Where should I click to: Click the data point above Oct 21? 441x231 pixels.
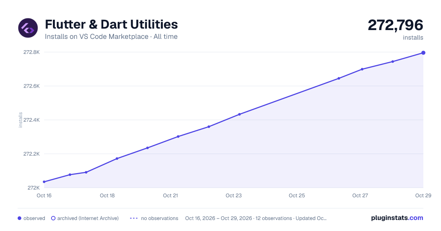coord(178,136)
